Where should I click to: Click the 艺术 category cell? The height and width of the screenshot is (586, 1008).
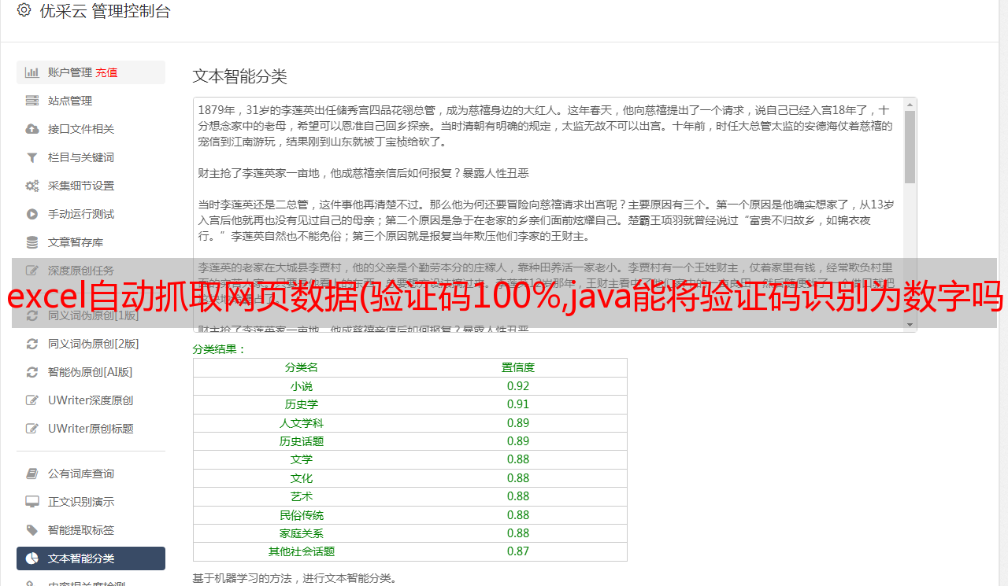pyautogui.click(x=302, y=496)
